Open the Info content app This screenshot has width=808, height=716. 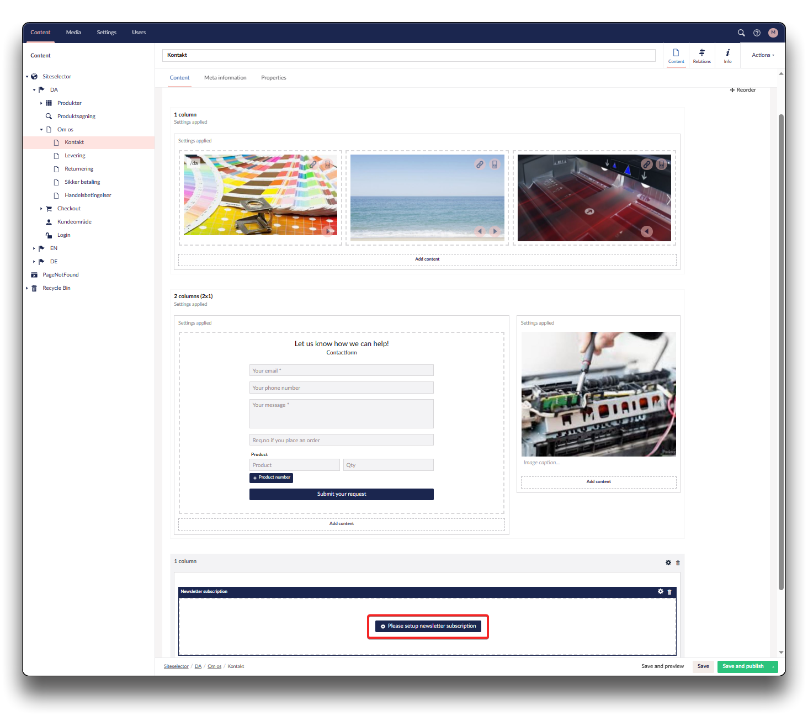click(727, 56)
